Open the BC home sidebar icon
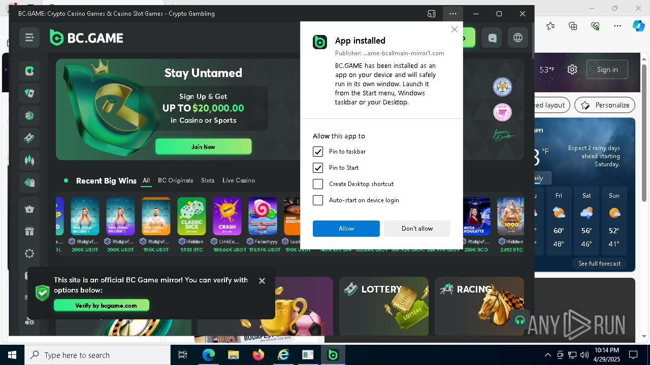The image size is (650, 365). pos(29,71)
